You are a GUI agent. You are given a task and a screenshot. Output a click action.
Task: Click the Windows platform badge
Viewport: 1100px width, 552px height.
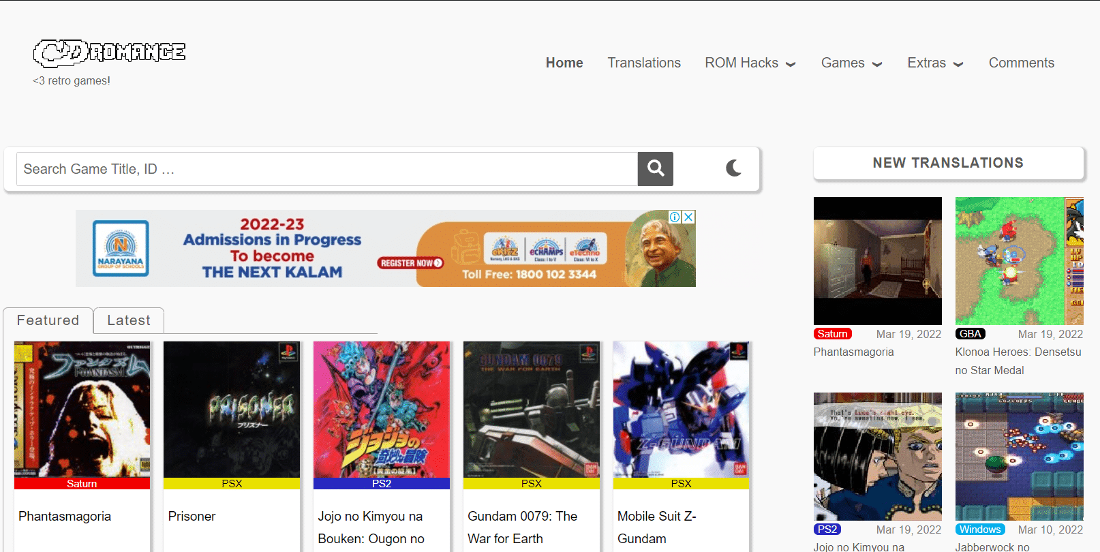tap(980, 530)
